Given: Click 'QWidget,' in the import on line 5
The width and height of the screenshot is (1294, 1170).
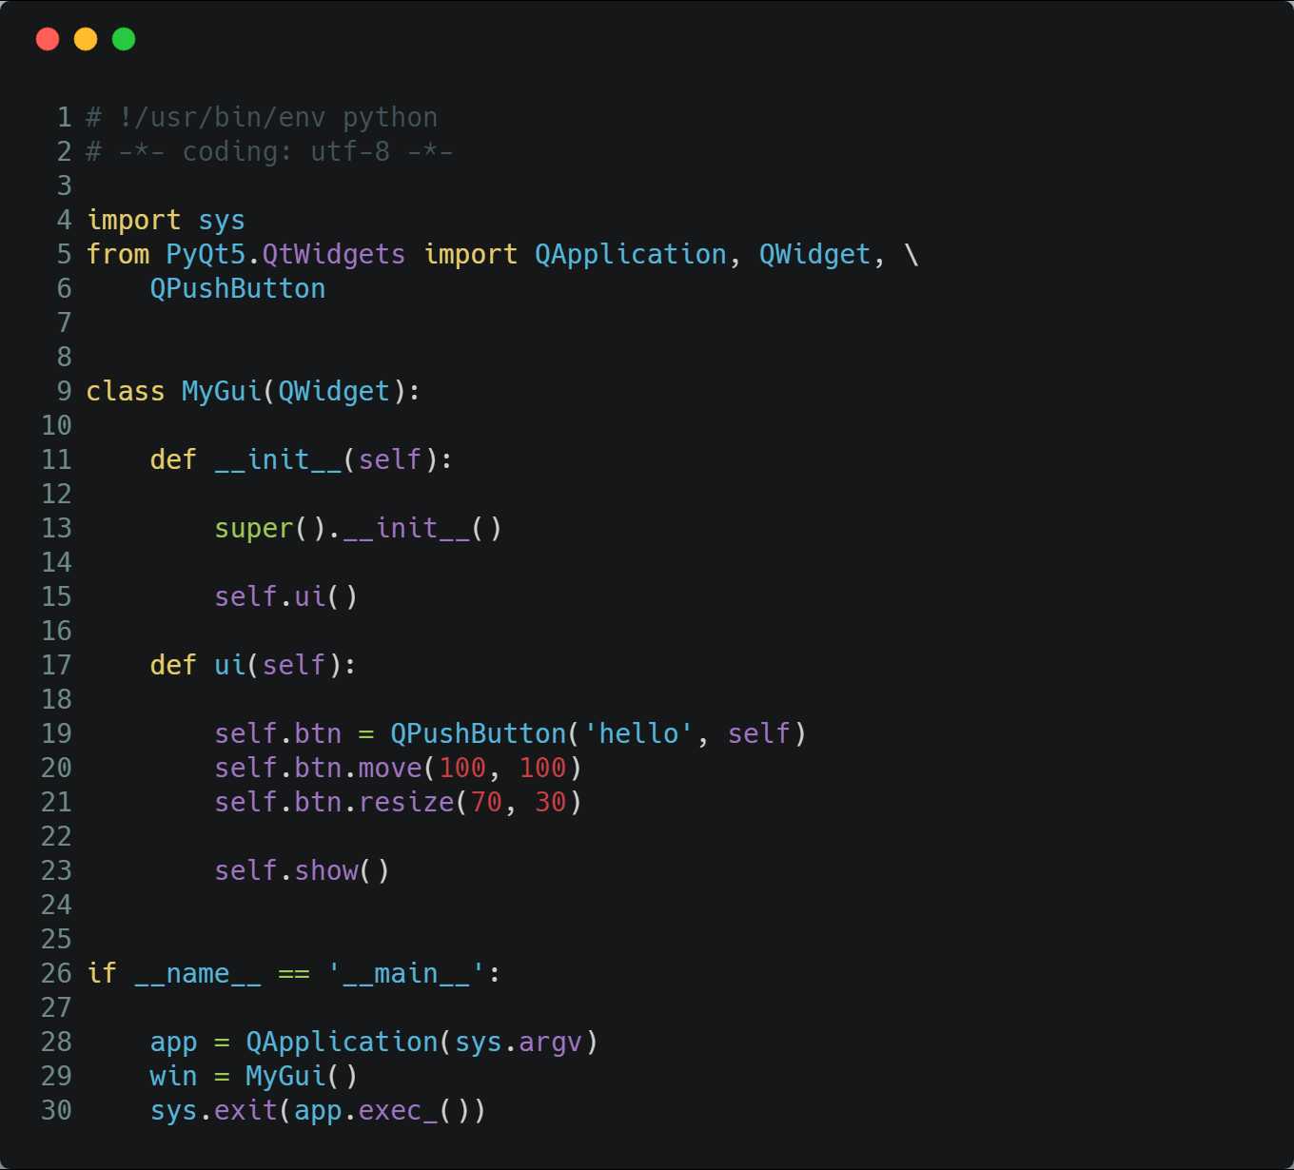Looking at the screenshot, I should 823,255.
